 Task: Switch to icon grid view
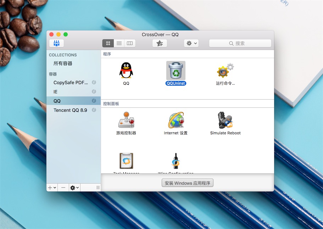pyautogui.click(x=108, y=43)
